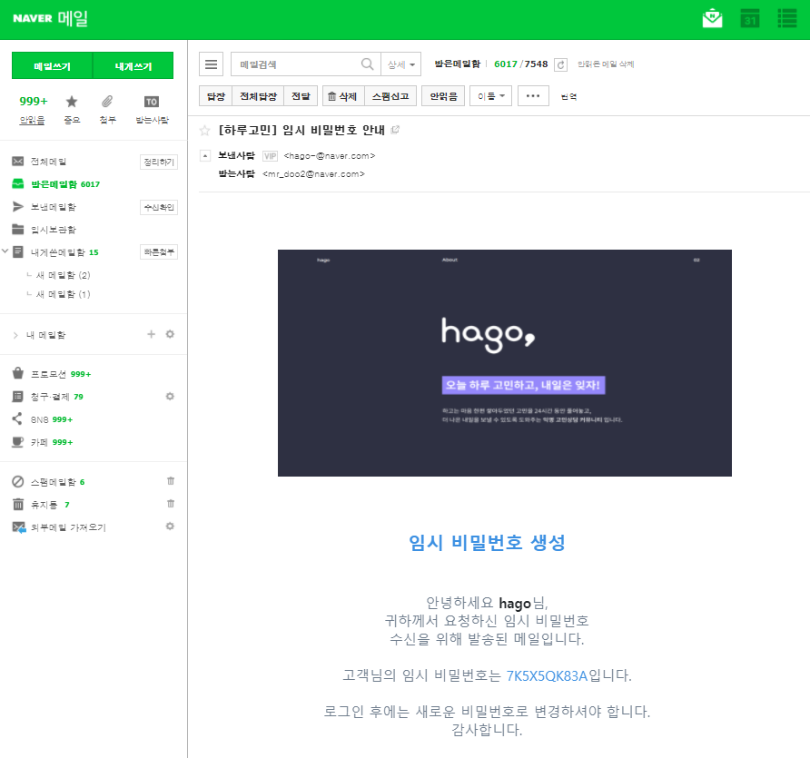The height and width of the screenshot is (758, 810).
Task: Open subfolder 새 메일함 (1)
Action: (63, 294)
